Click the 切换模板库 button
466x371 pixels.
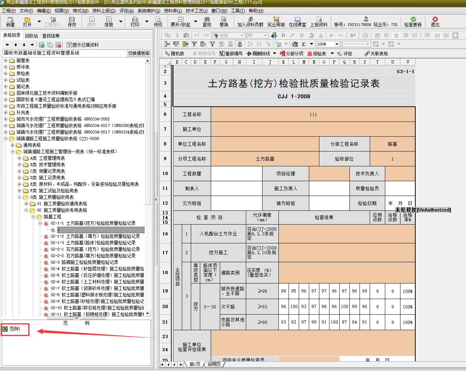click(139, 53)
